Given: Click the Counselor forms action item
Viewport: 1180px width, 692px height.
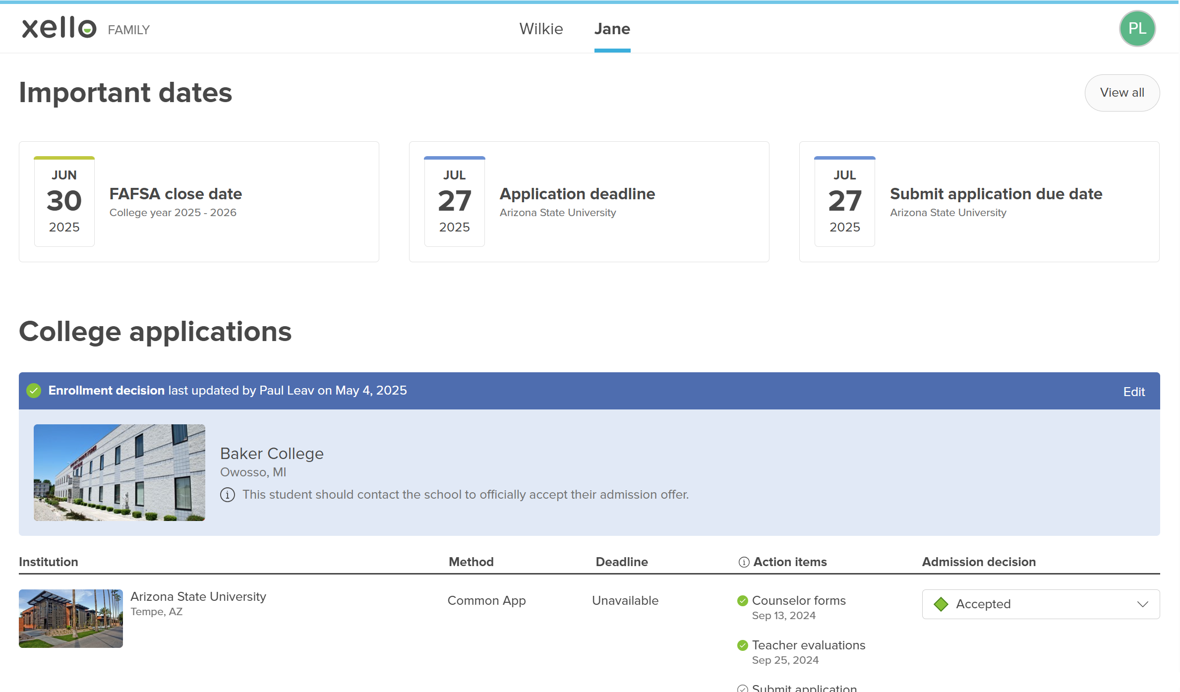Looking at the screenshot, I should click(799, 600).
